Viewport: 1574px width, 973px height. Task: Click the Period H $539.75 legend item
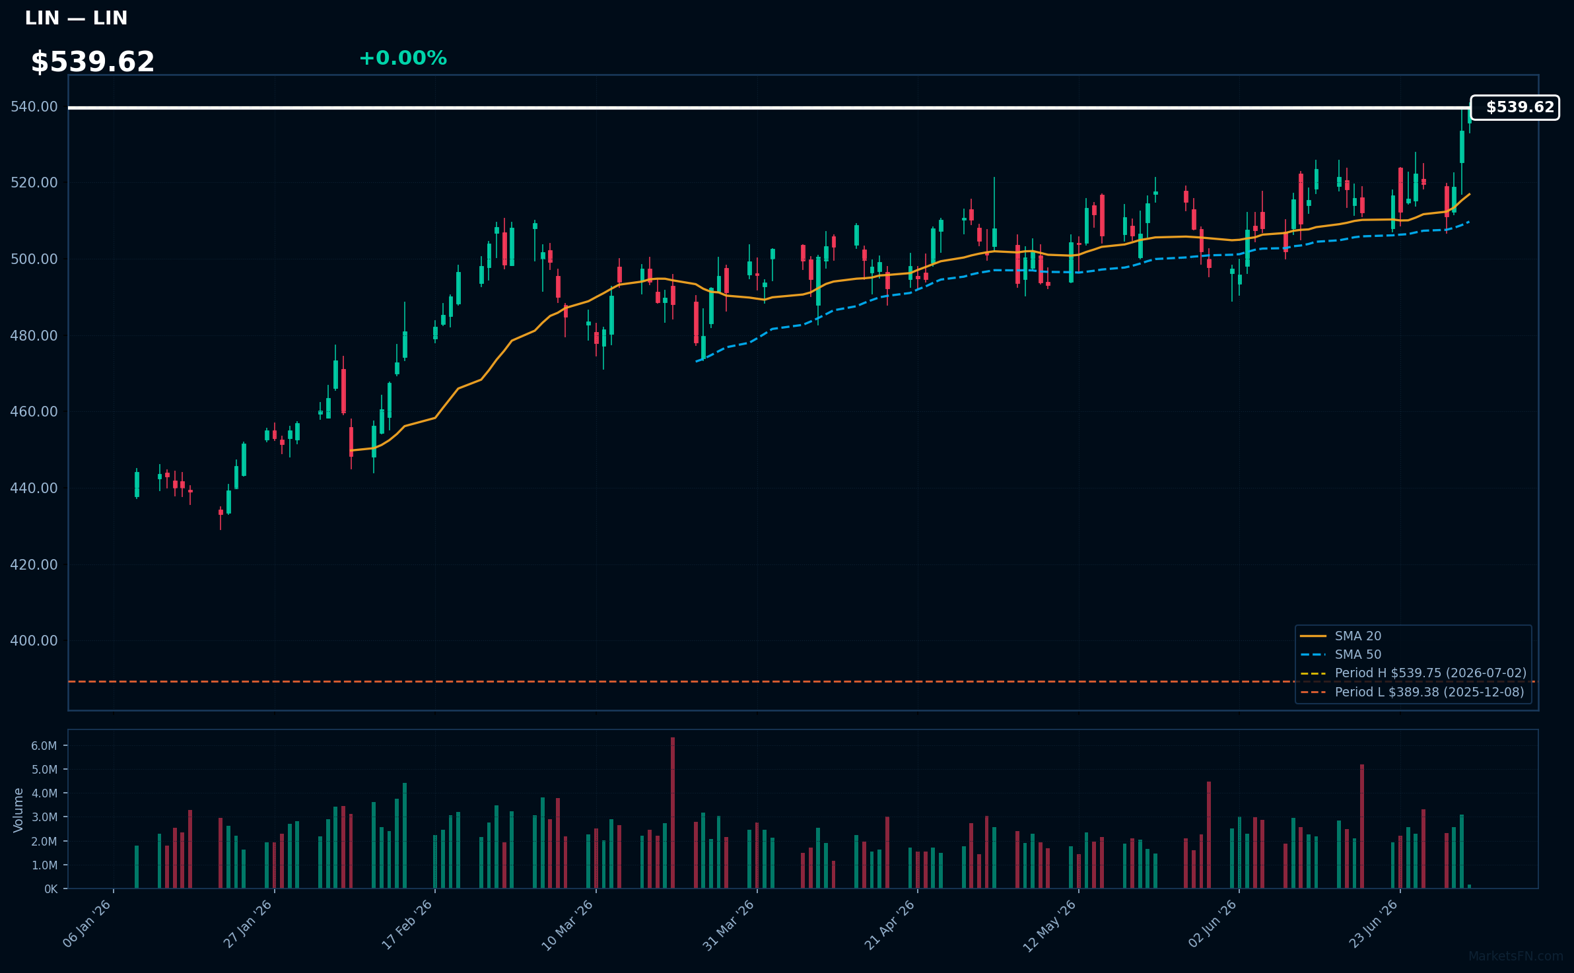(x=1413, y=673)
